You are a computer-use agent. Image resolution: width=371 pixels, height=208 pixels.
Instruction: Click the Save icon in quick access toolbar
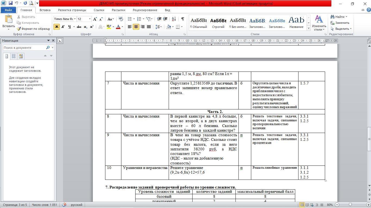(x=11, y=3)
